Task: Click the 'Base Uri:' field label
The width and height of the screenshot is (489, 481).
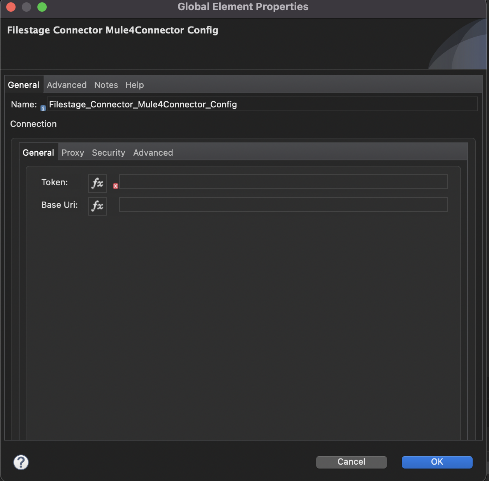Action: point(60,205)
